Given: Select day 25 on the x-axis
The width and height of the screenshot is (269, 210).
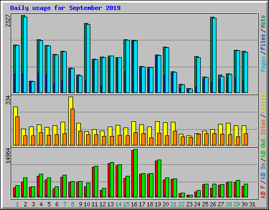Looking at the screenshot, I should click(205, 204).
